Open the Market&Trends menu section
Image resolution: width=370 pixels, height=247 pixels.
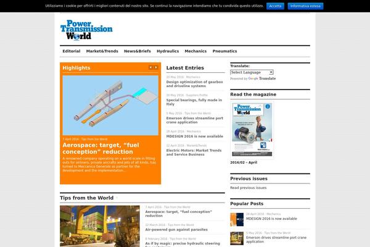(102, 51)
